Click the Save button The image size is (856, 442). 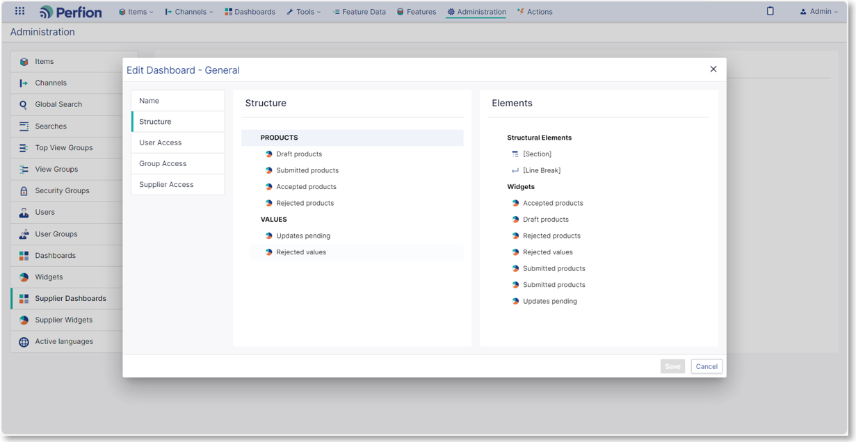[x=672, y=366]
